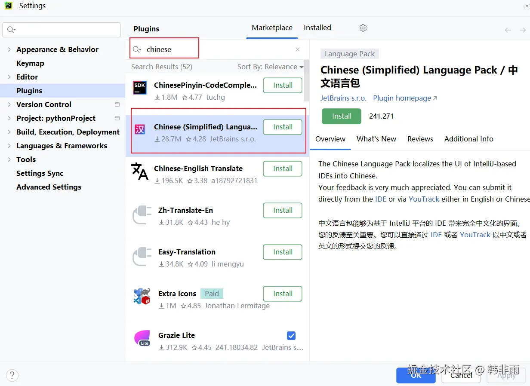Click the Search Results (52) label
530x386 pixels.
pyautogui.click(x=162, y=67)
